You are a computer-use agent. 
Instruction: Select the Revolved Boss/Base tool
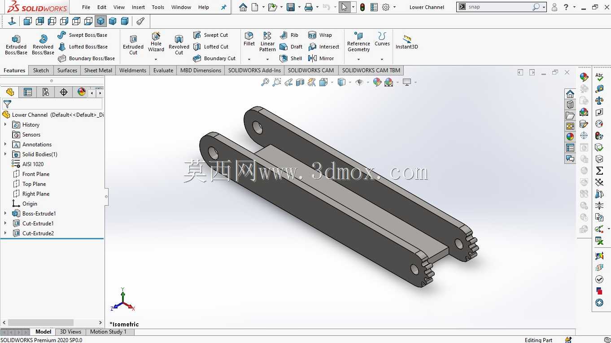pos(43,45)
